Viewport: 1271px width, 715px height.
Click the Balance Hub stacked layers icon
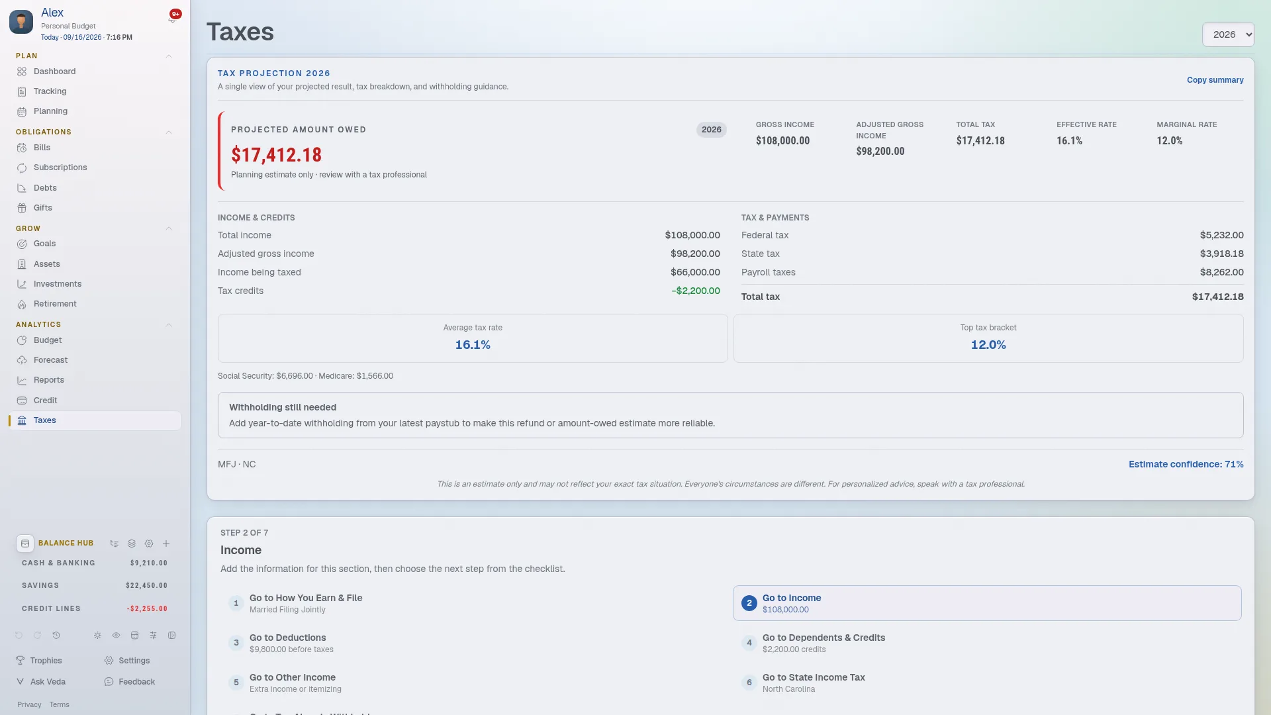point(132,544)
